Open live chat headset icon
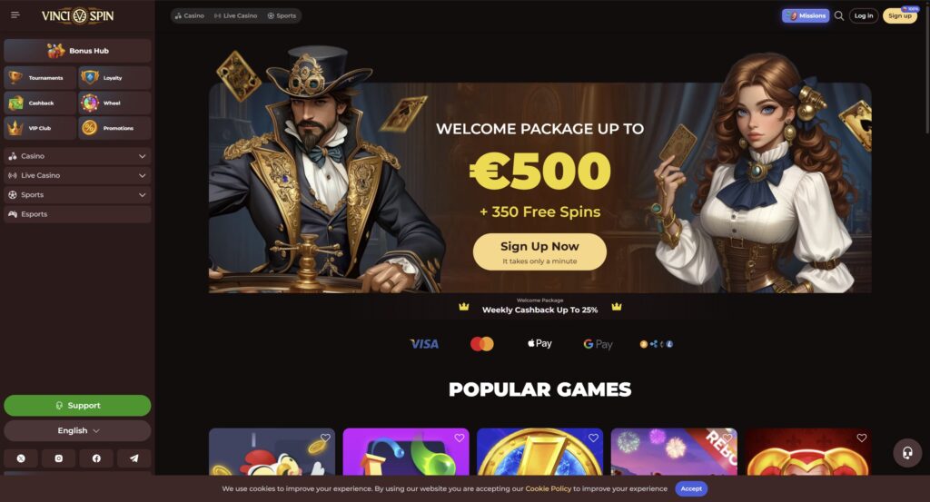The height and width of the screenshot is (502, 930). [x=907, y=453]
